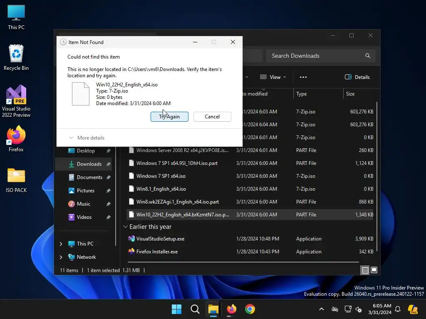Launch Firefox from desktop shortcut

tap(16, 138)
